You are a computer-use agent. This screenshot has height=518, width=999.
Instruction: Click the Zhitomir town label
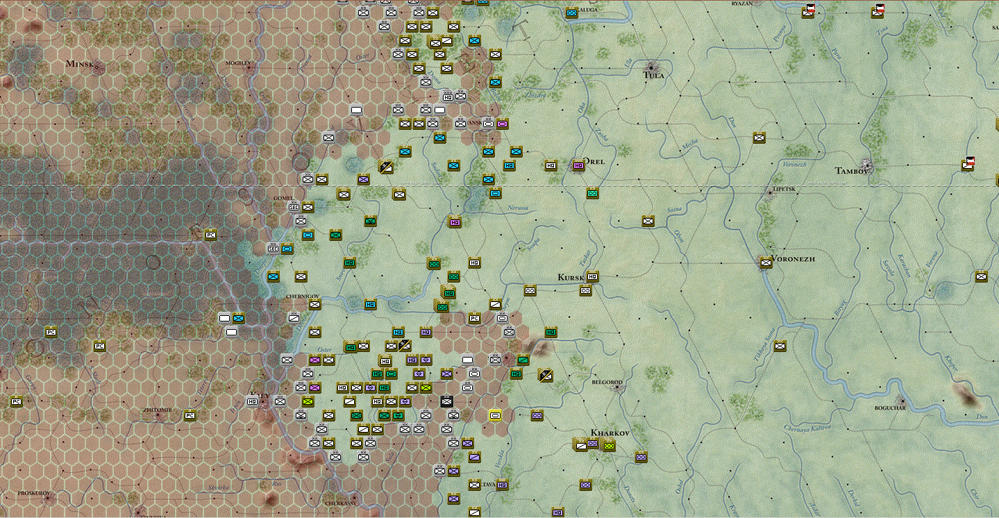pos(156,410)
